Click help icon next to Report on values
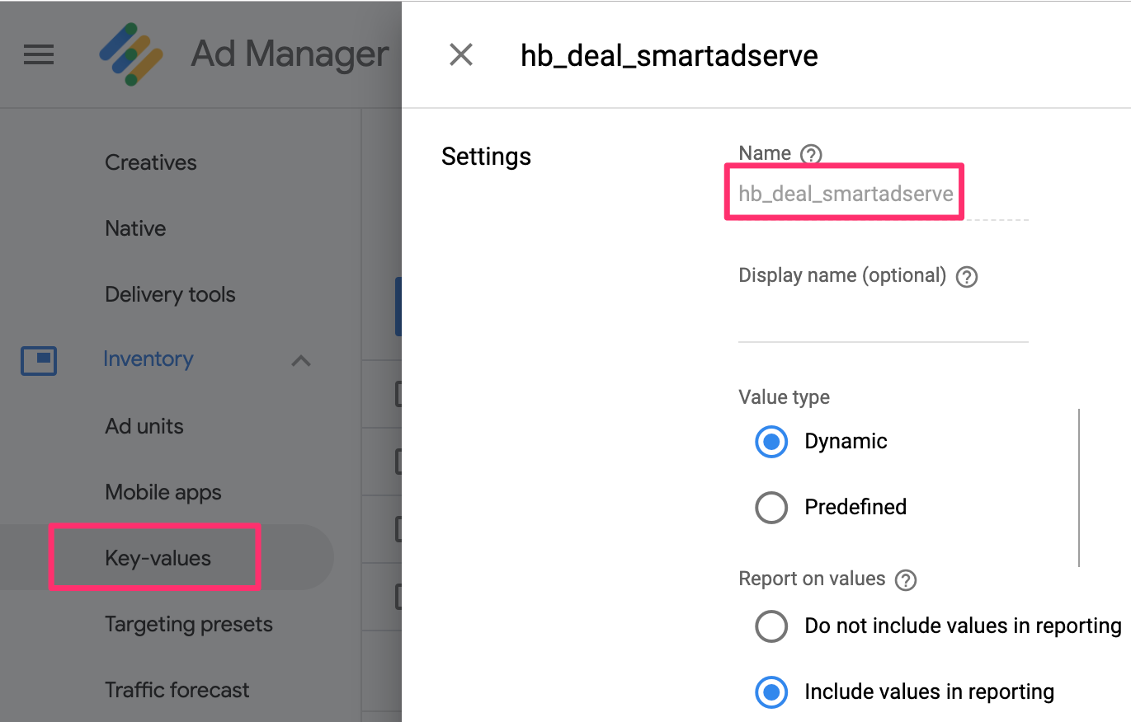The image size is (1131, 722). click(x=906, y=580)
